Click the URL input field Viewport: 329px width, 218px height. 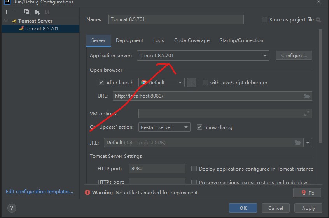(212, 96)
